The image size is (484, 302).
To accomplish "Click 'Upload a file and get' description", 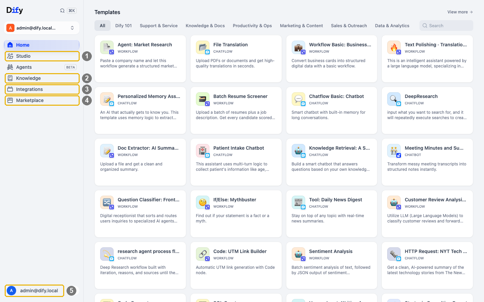I will [x=131, y=167].
